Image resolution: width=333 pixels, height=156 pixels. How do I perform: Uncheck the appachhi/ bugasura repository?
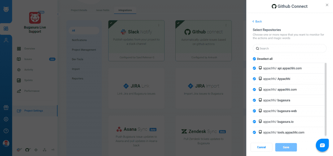point(254,100)
